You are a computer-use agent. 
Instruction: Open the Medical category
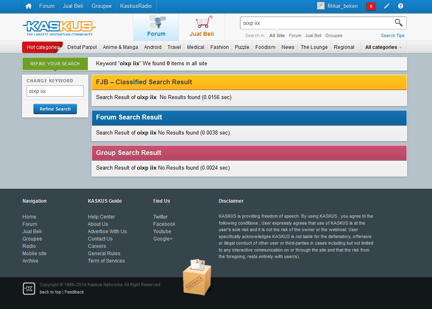(x=196, y=47)
